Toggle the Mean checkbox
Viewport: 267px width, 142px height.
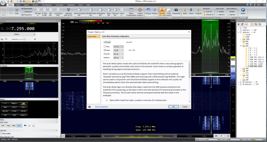[105, 50]
